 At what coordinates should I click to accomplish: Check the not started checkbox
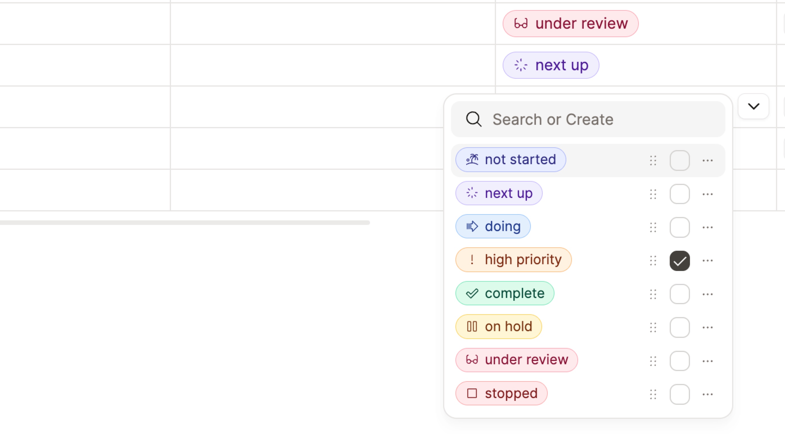pyautogui.click(x=680, y=161)
